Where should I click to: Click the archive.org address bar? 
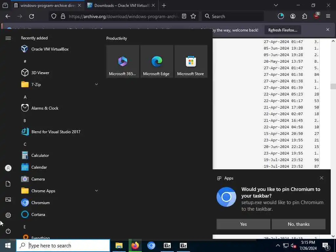pyautogui.click(x=123, y=16)
